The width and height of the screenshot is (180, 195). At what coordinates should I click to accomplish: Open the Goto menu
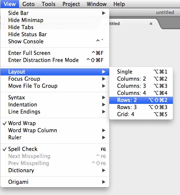tap(28, 4)
